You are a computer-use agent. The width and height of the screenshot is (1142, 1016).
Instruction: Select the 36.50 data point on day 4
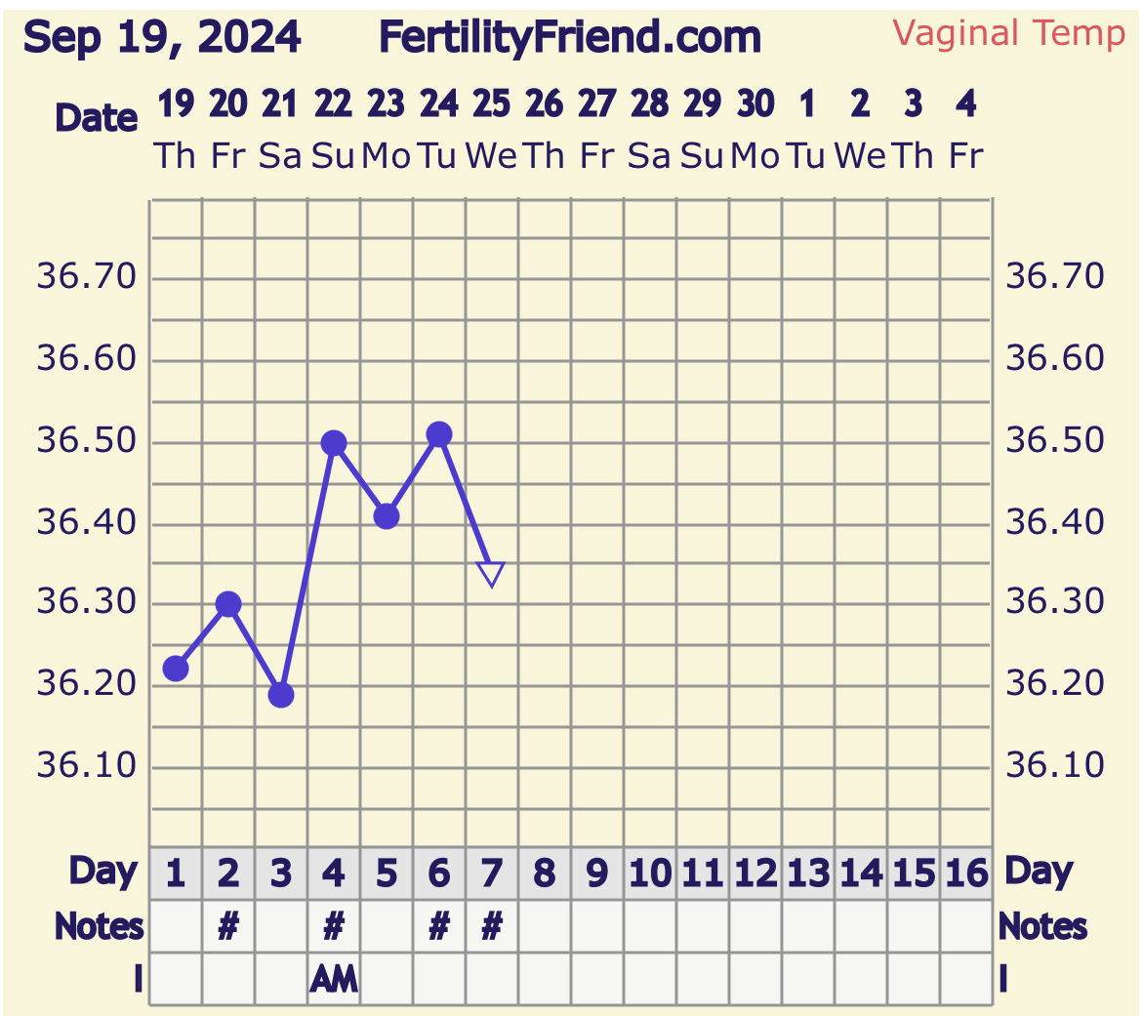click(x=334, y=443)
